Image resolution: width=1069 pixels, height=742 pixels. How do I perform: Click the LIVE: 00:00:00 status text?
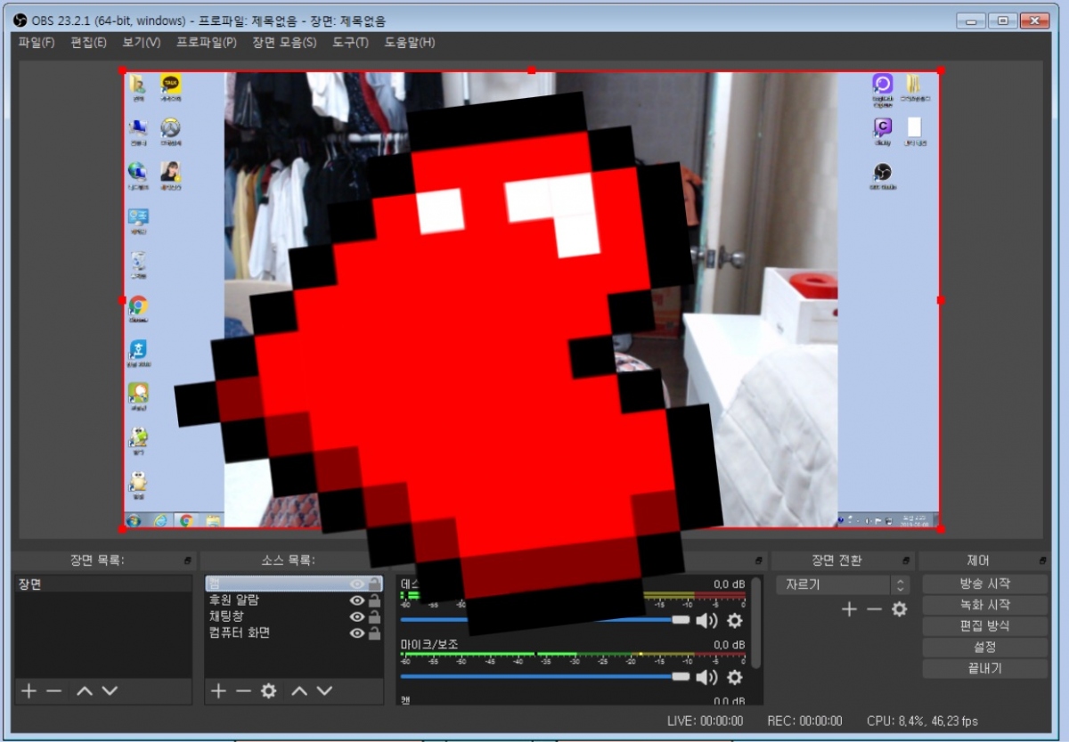(x=705, y=721)
